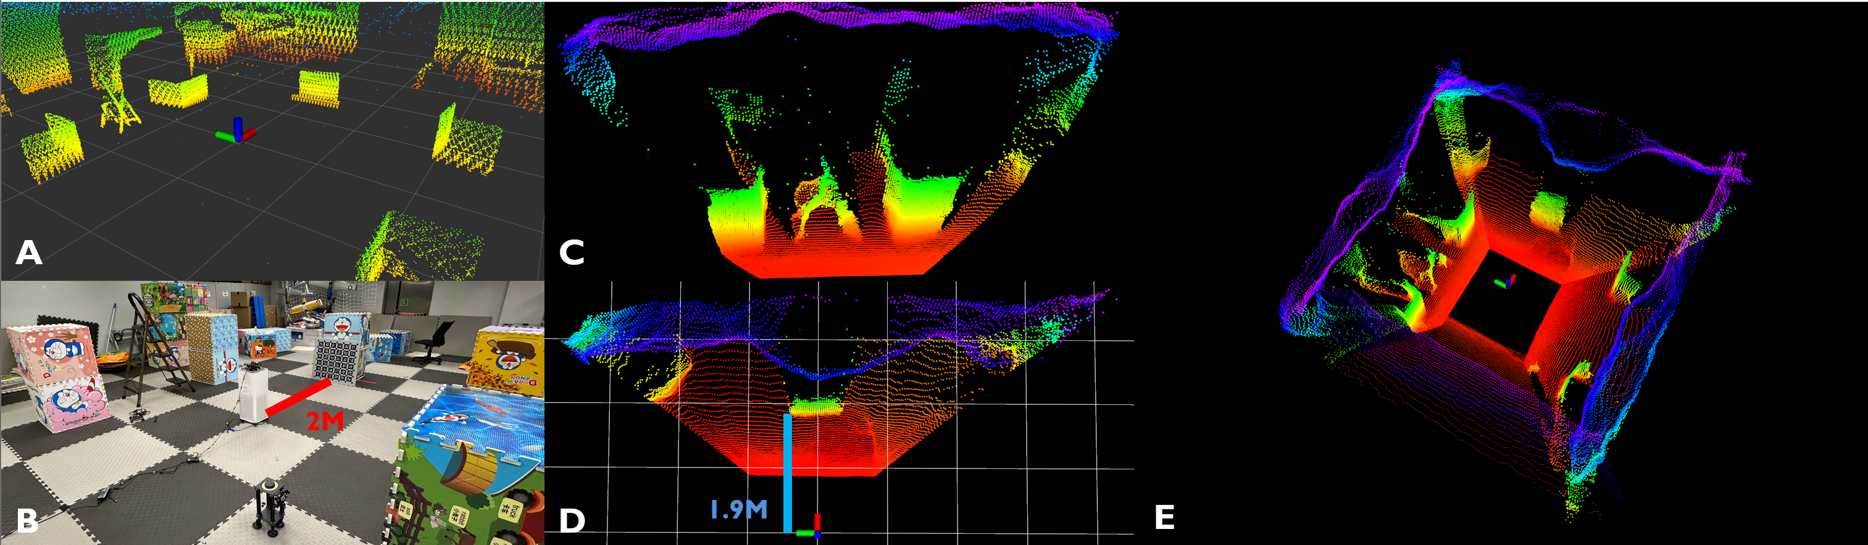Click the panel letter "C"
This screenshot has height=545, width=1868.
(x=572, y=252)
